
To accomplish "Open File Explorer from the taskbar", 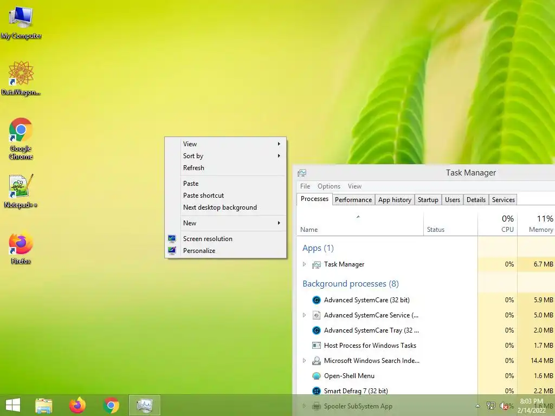I will 44,405.
